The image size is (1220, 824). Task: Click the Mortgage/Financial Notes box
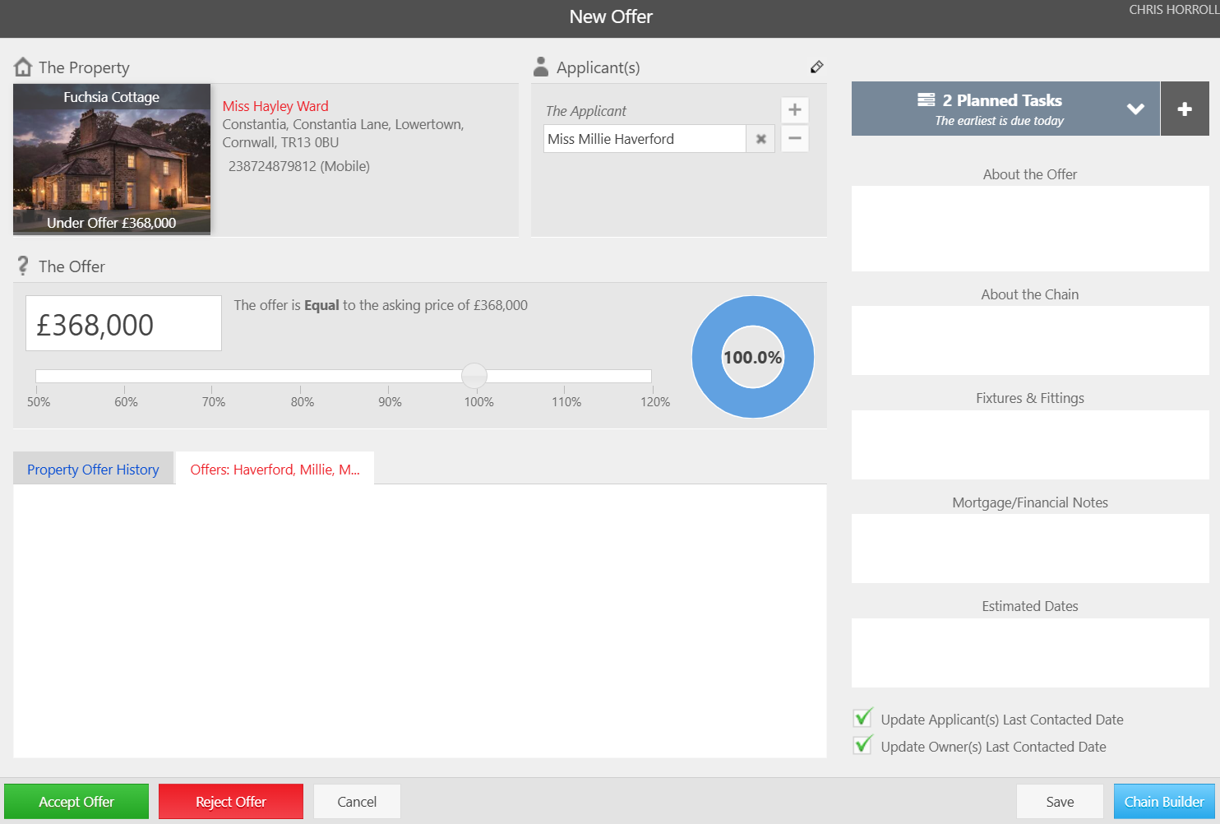pos(1030,549)
